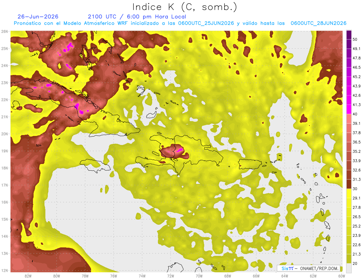The image size is (363, 280).
Task: Click the 13N latitude label
Action: 5,253
